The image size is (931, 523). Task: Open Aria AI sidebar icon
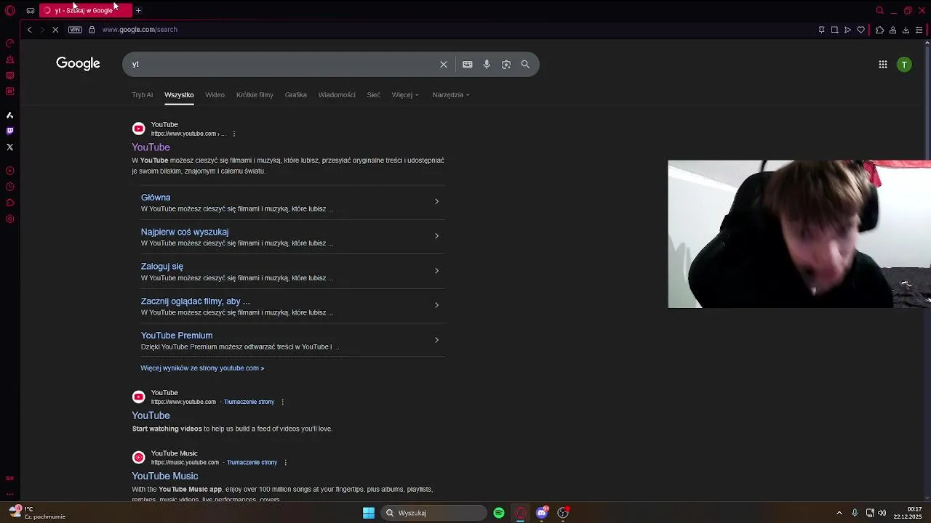[9, 115]
